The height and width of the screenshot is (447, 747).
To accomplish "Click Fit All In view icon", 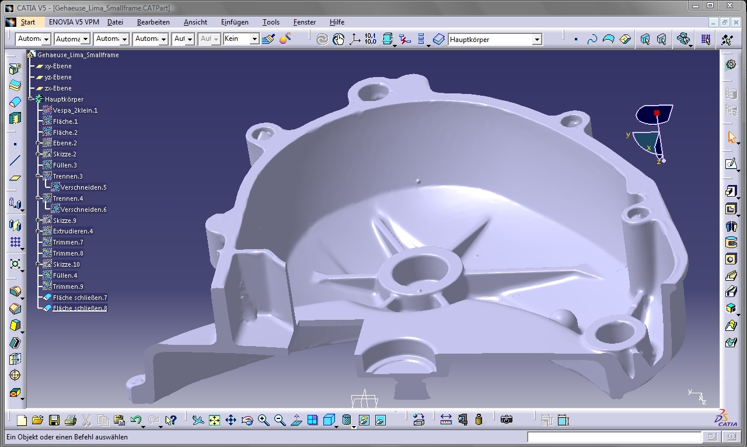I will [214, 420].
